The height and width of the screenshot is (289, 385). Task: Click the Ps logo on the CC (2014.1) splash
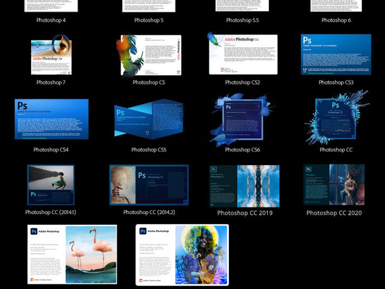(33, 194)
